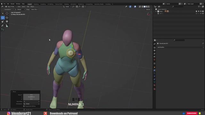Toggle proportional editing in header
Image resolution: width=205 pixels, height=115 pixels.
83,6
